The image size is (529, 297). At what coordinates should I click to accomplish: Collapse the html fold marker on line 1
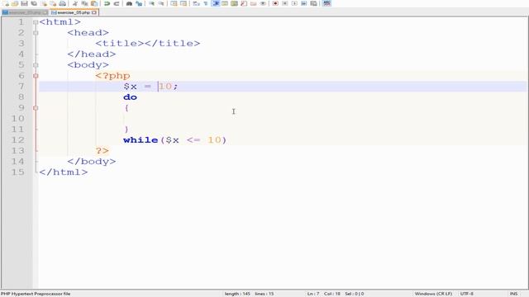click(x=36, y=22)
